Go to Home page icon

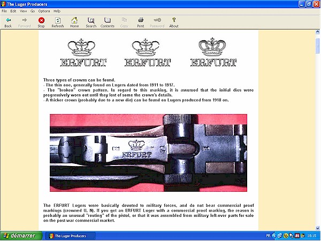(74, 20)
